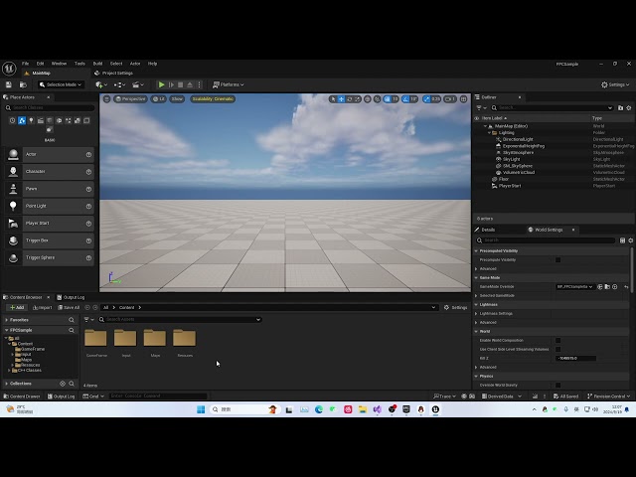The height and width of the screenshot is (477, 636).
Task: Toggle surface snapping icon in viewport
Action: pos(378,99)
